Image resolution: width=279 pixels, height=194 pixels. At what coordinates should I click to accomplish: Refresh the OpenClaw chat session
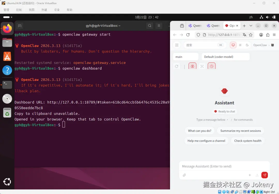(176, 66)
